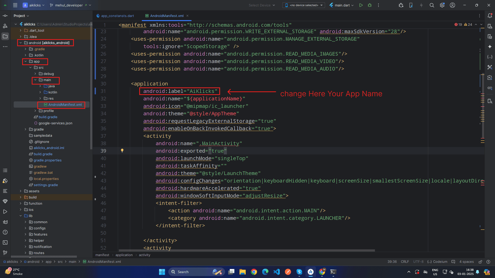
Task: Click the Run (play) button in toolbar
Action: pos(361,5)
